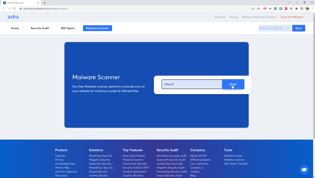Image resolution: width=315 pixels, height=178 pixels.
Task: Open the Joomla Security Audit link
Action: pos(170,164)
